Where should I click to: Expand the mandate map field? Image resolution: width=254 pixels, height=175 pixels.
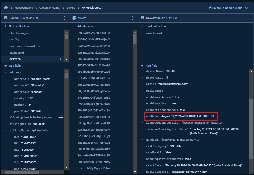(x=142, y=140)
